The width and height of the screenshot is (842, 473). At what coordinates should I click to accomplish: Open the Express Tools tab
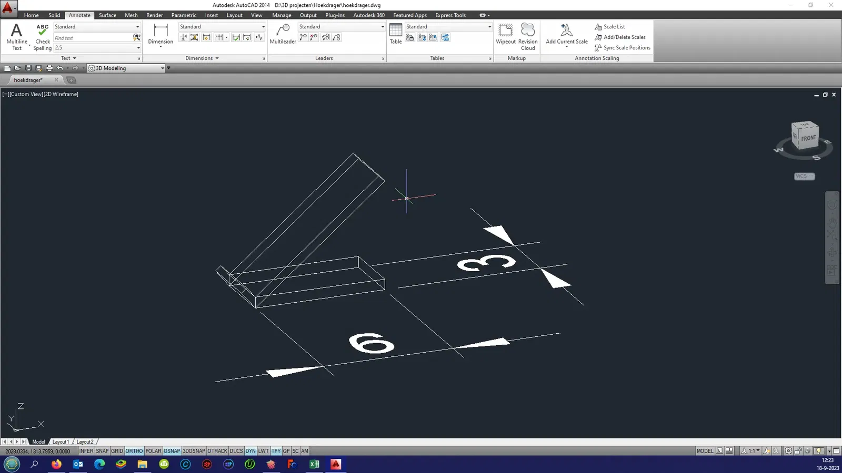(450, 15)
